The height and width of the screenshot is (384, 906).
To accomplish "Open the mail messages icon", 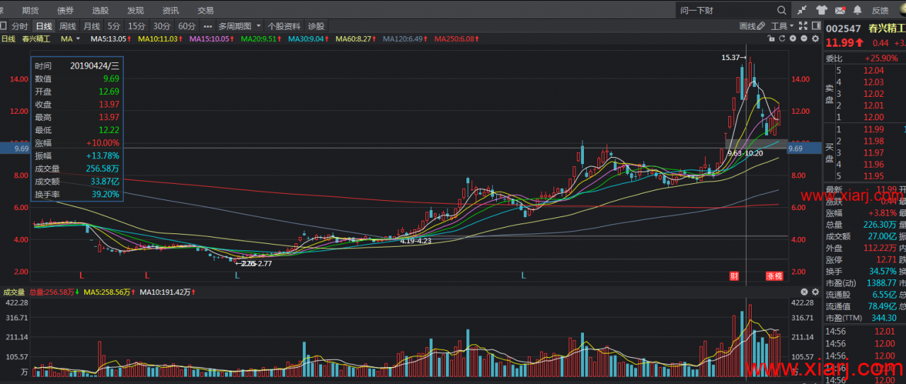I will (x=840, y=11).
